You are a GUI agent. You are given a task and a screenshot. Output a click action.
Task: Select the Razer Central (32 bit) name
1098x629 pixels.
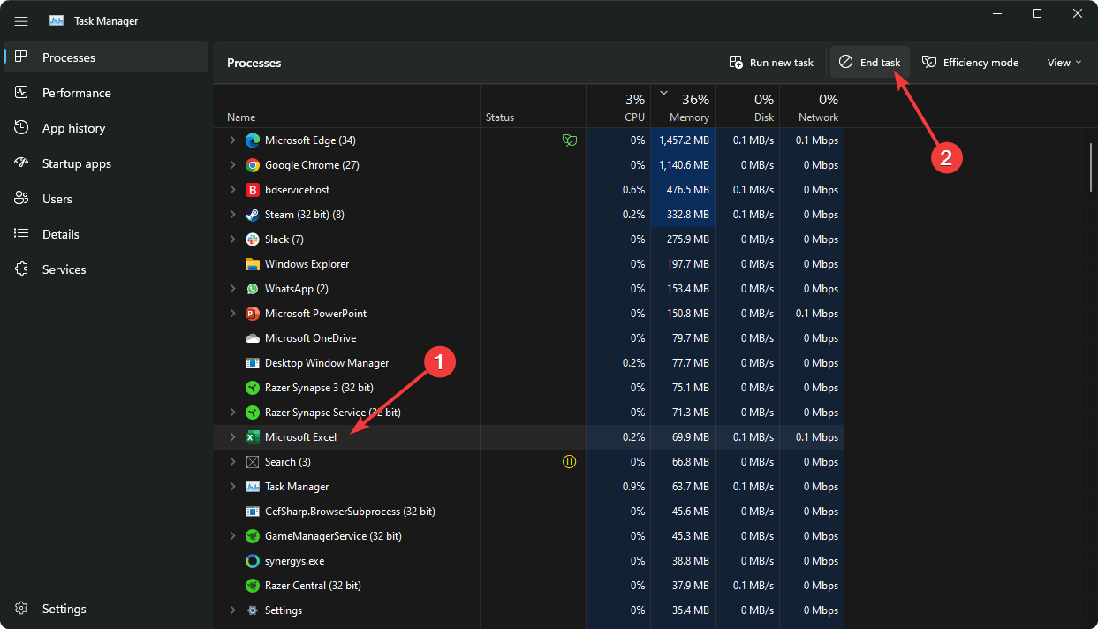coord(313,586)
